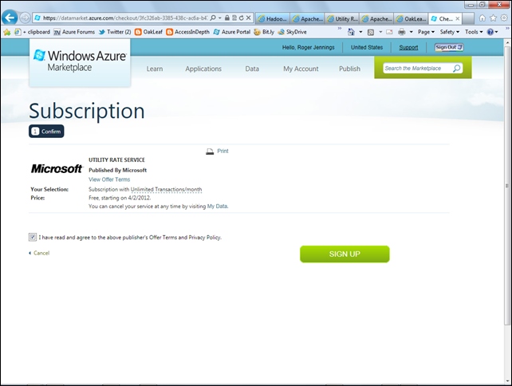Image resolution: width=512 pixels, height=386 pixels.
Task: Open browser Tools gear icon
Action: coord(504,18)
